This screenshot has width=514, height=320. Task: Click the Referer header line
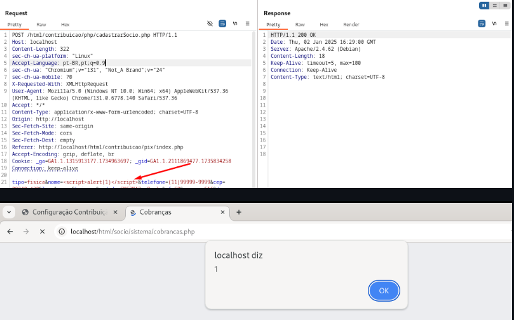point(98,147)
